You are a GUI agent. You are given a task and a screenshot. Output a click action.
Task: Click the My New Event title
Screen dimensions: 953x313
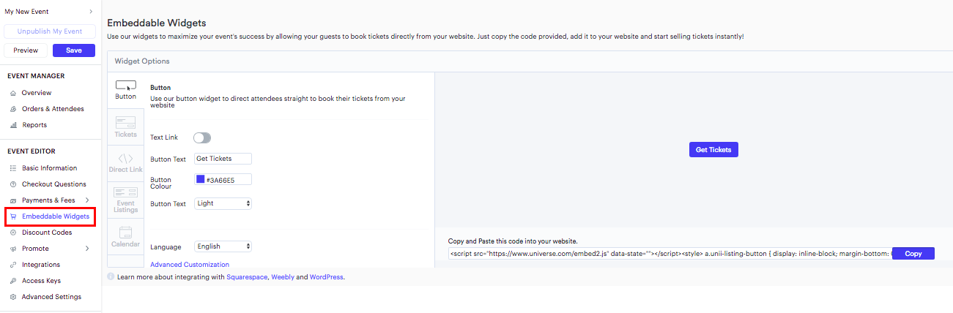[x=26, y=12]
